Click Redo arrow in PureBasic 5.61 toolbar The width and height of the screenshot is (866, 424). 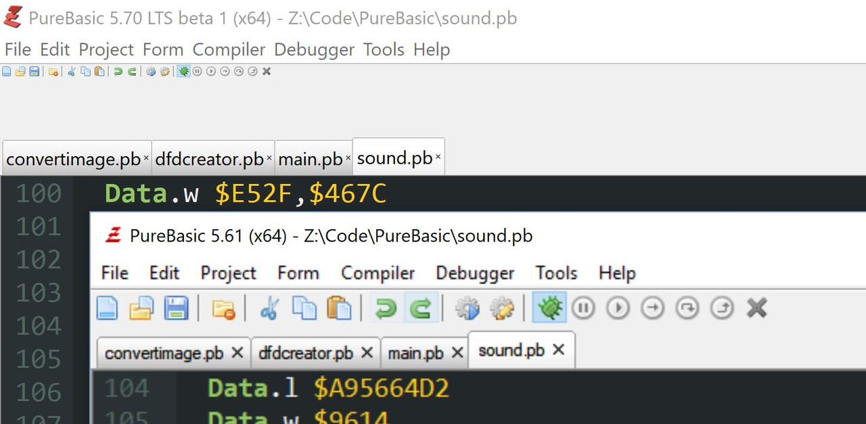click(x=421, y=309)
